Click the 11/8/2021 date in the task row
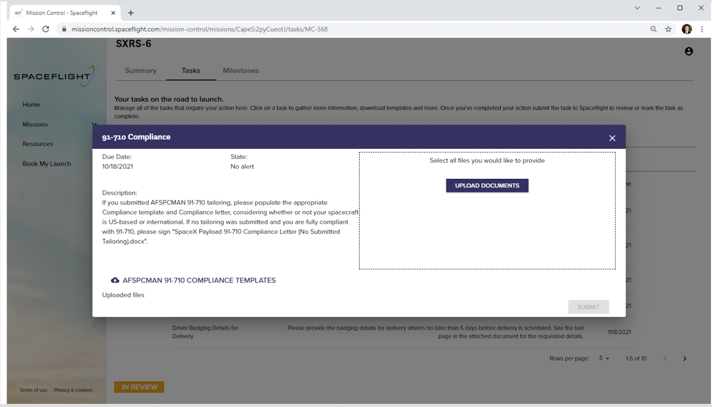 pos(619,332)
